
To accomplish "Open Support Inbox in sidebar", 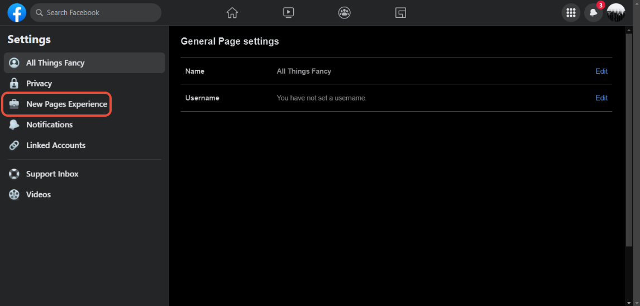I will click(x=84, y=174).
